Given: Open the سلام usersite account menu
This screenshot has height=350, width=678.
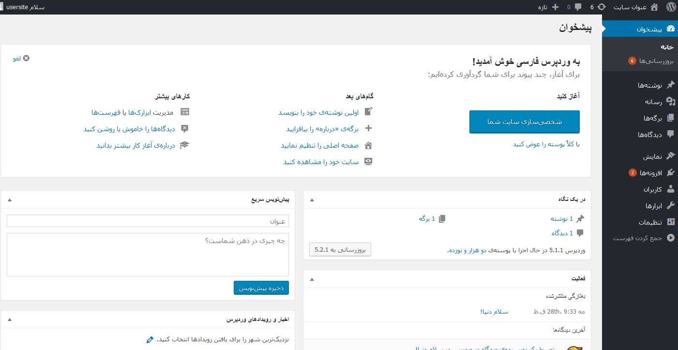Looking at the screenshot, I should [x=23, y=7].
